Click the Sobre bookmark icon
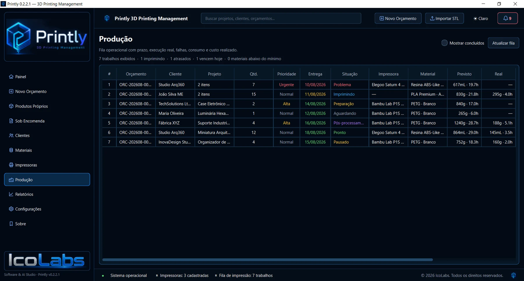The image size is (524, 281). 11,224
